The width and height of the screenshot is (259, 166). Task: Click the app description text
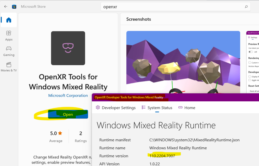pos(61,160)
